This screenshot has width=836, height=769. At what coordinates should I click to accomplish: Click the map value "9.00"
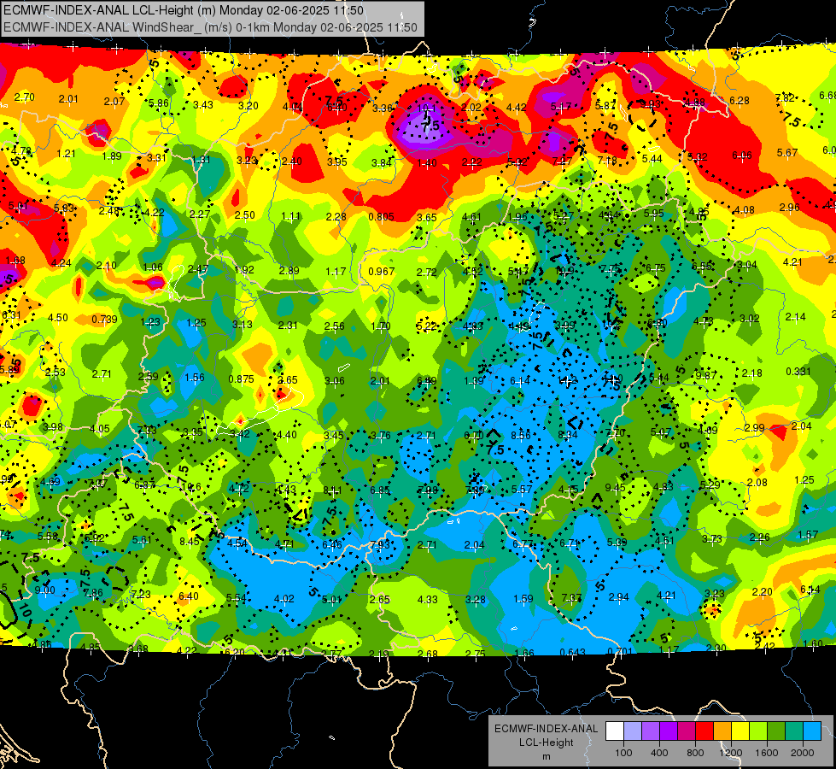point(44,590)
